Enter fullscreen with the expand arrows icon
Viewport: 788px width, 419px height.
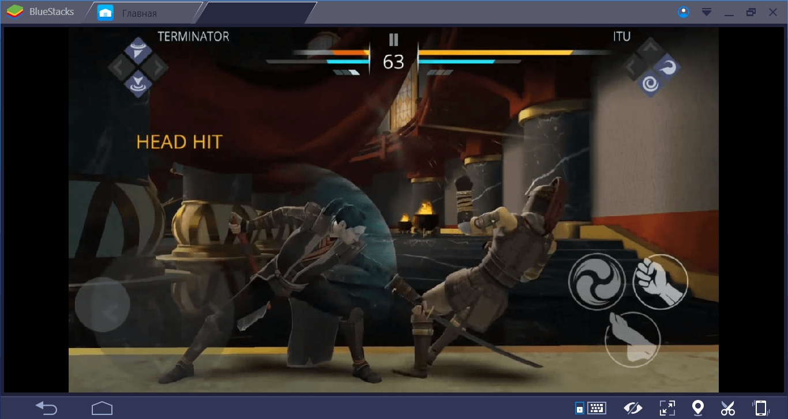point(667,407)
